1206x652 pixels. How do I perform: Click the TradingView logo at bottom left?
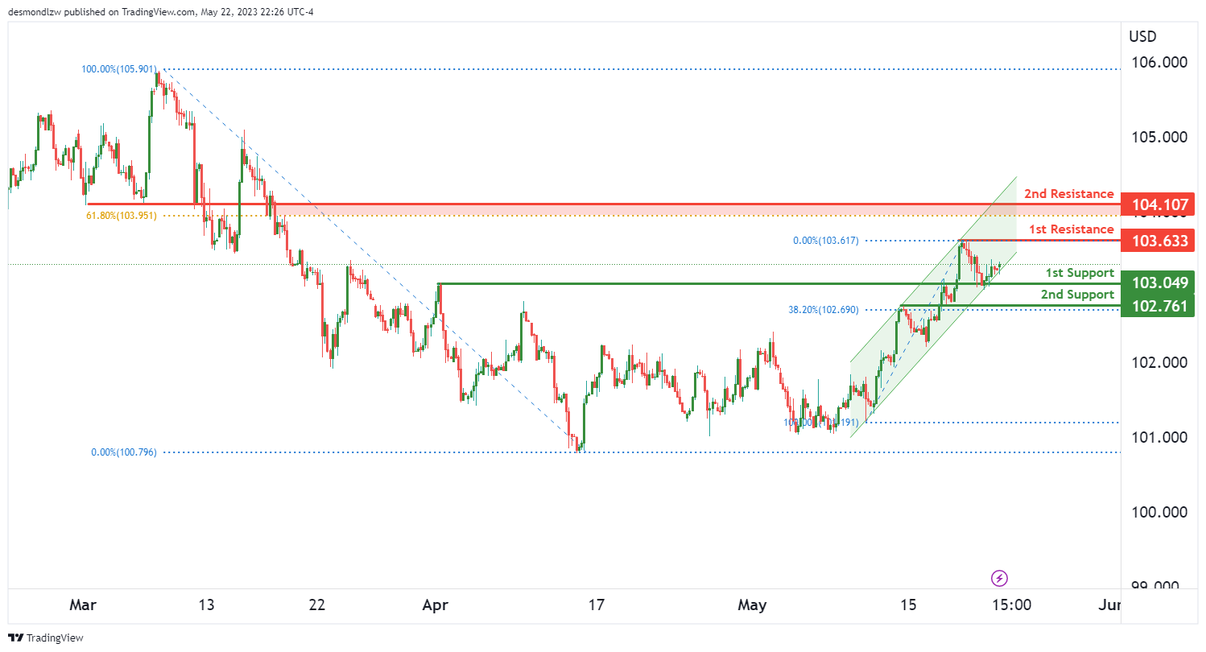[x=45, y=638]
